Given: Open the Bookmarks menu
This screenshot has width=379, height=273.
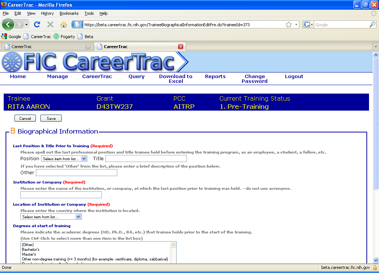Looking at the screenshot, I should pyautogui.click(x=69, y=13).
